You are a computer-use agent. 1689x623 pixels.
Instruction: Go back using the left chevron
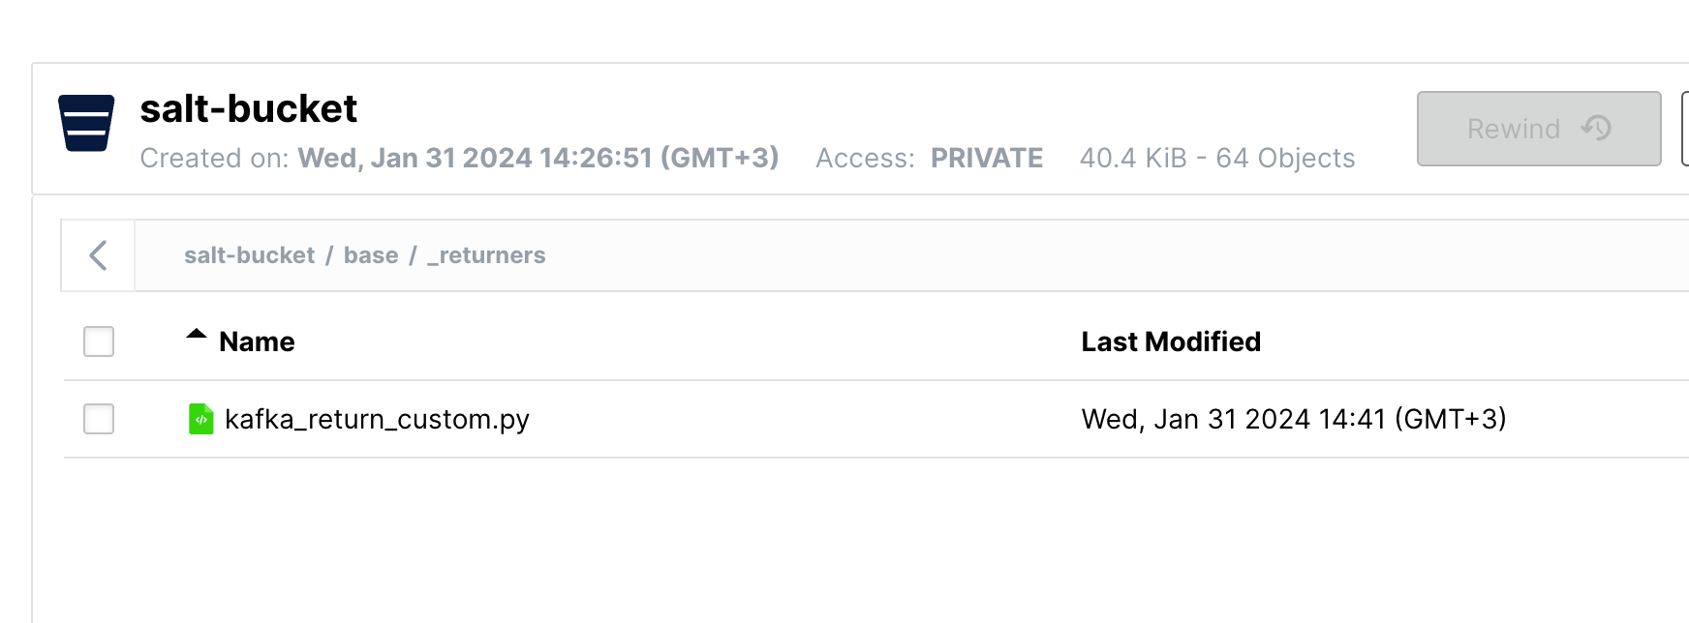pyautogui.click(x=98, y=255)
